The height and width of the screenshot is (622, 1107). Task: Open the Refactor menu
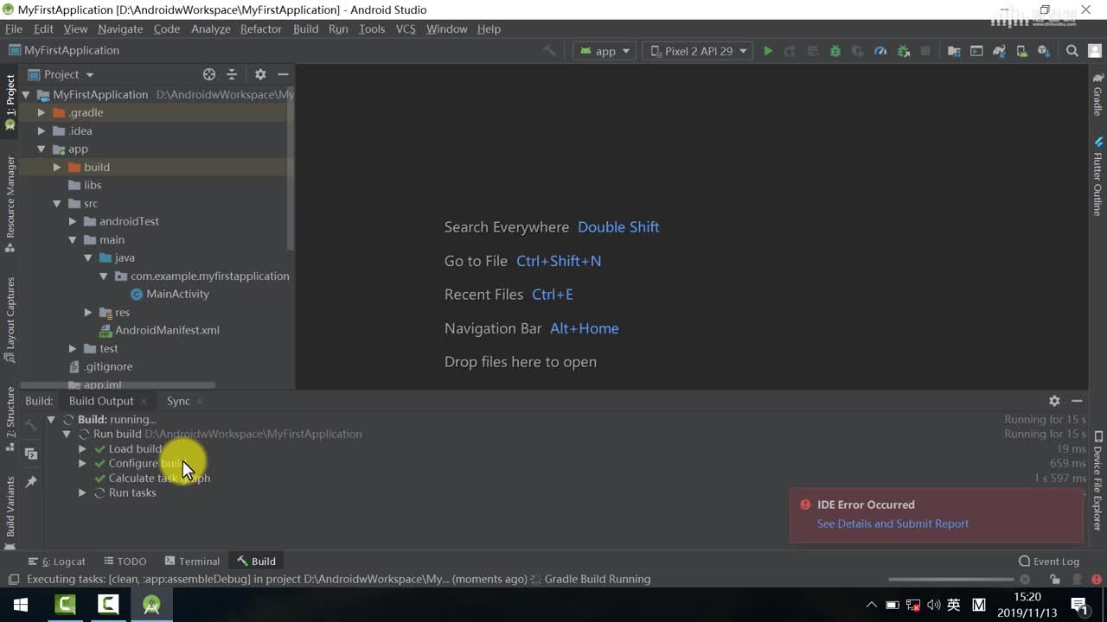pos(260,29)
